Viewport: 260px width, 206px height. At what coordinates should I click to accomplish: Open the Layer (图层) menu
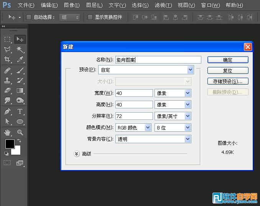pos(94,5)
